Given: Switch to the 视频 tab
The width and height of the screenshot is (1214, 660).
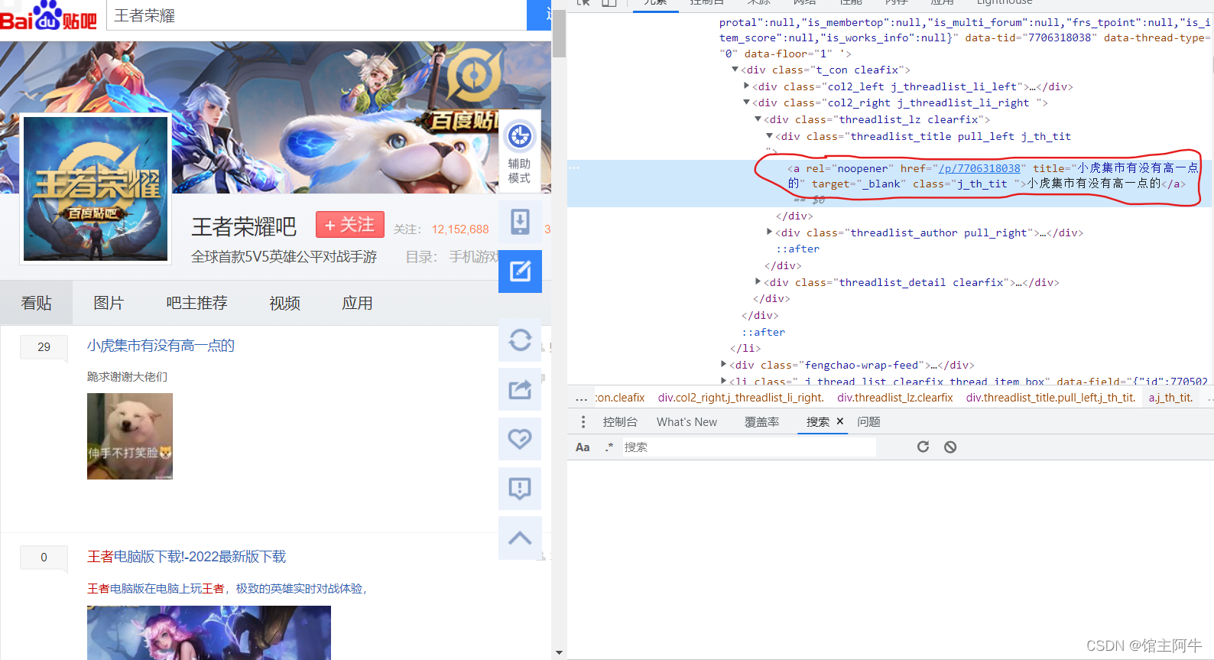Looking at the screenshot, I should tap(284, 303).
